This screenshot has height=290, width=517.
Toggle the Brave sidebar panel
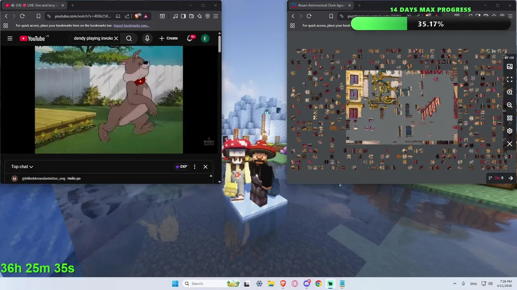[183, 16]
